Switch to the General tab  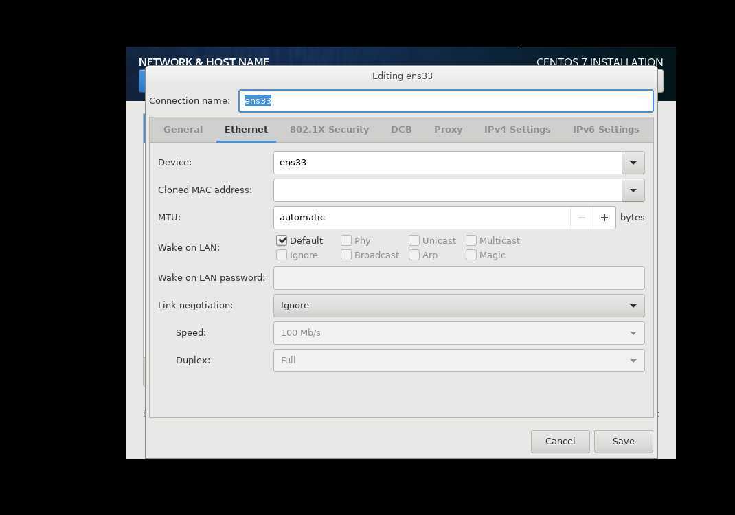(x=183, y=130)
